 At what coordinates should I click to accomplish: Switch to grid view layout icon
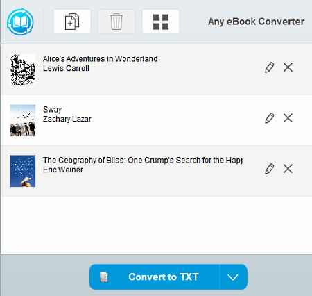161,22
